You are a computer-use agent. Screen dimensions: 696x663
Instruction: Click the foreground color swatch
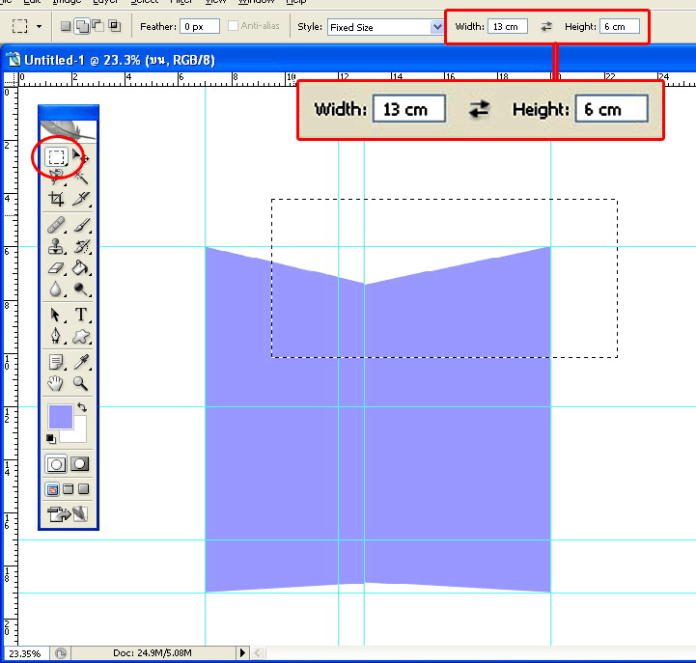(61, 416)
